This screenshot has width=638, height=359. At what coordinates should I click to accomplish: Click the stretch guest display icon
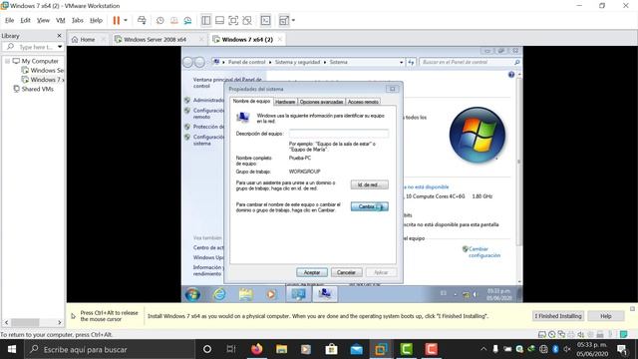click(x=283, y=20)
